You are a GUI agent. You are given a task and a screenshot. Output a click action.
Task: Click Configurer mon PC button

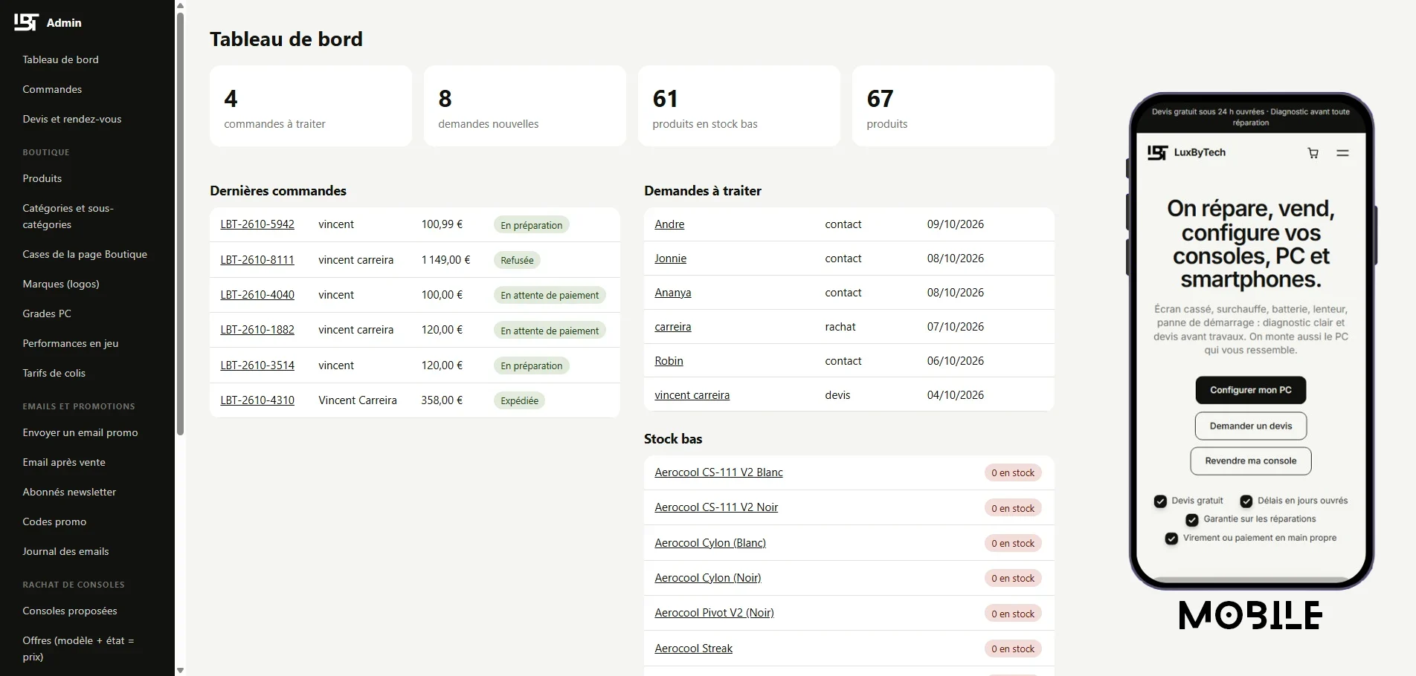1251,390
